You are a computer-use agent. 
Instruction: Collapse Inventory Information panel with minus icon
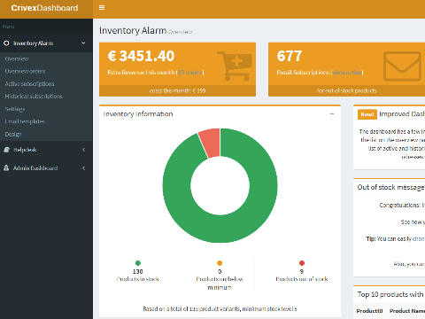coord(332,114)
